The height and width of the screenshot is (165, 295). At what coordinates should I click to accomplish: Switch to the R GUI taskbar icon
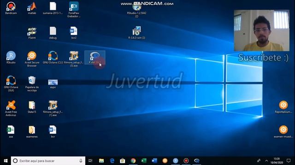[197, 161]
